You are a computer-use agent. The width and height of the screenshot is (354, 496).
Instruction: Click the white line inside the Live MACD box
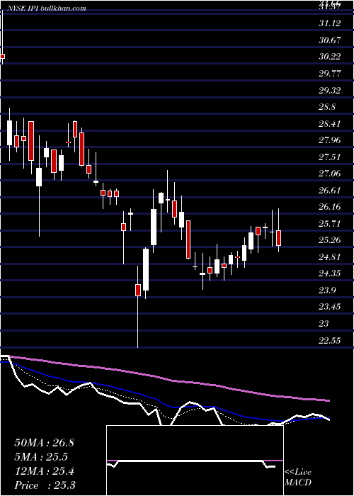coord(190,461)
